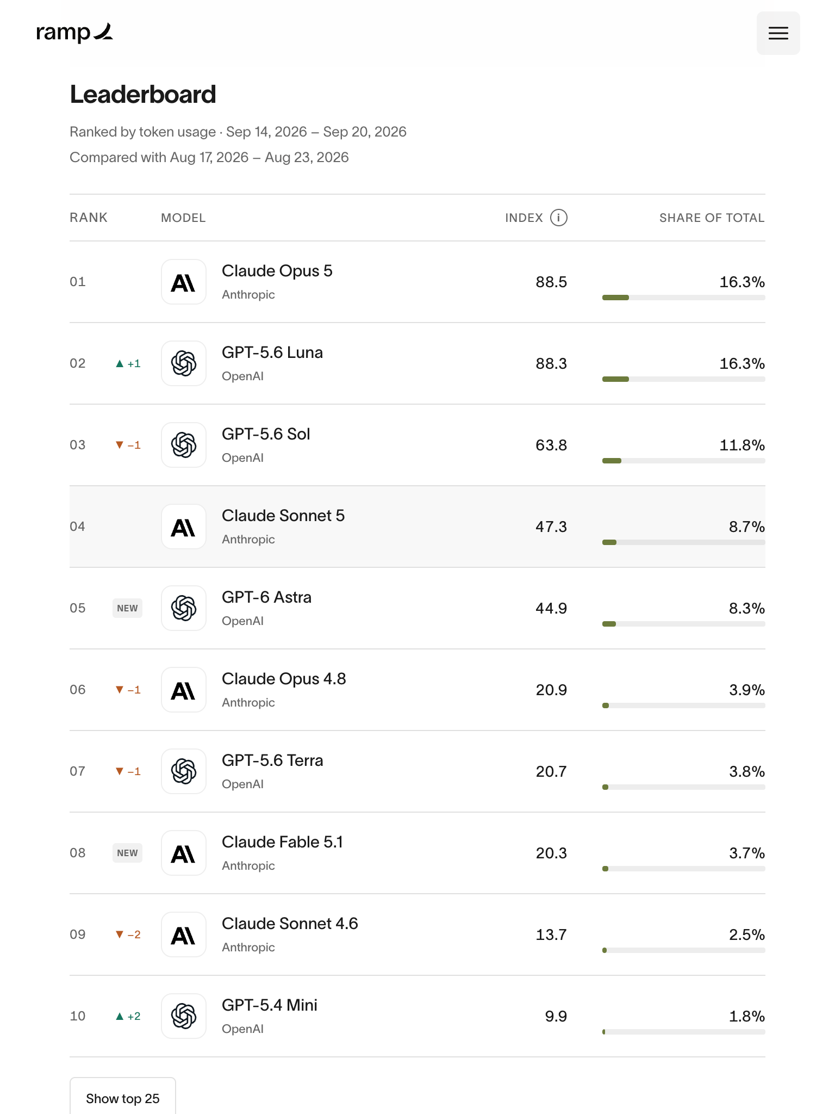This screenshot has width=835, height=1114.
Task: Open the GPT-5.6 Terra model row
Action: [417, 771]
